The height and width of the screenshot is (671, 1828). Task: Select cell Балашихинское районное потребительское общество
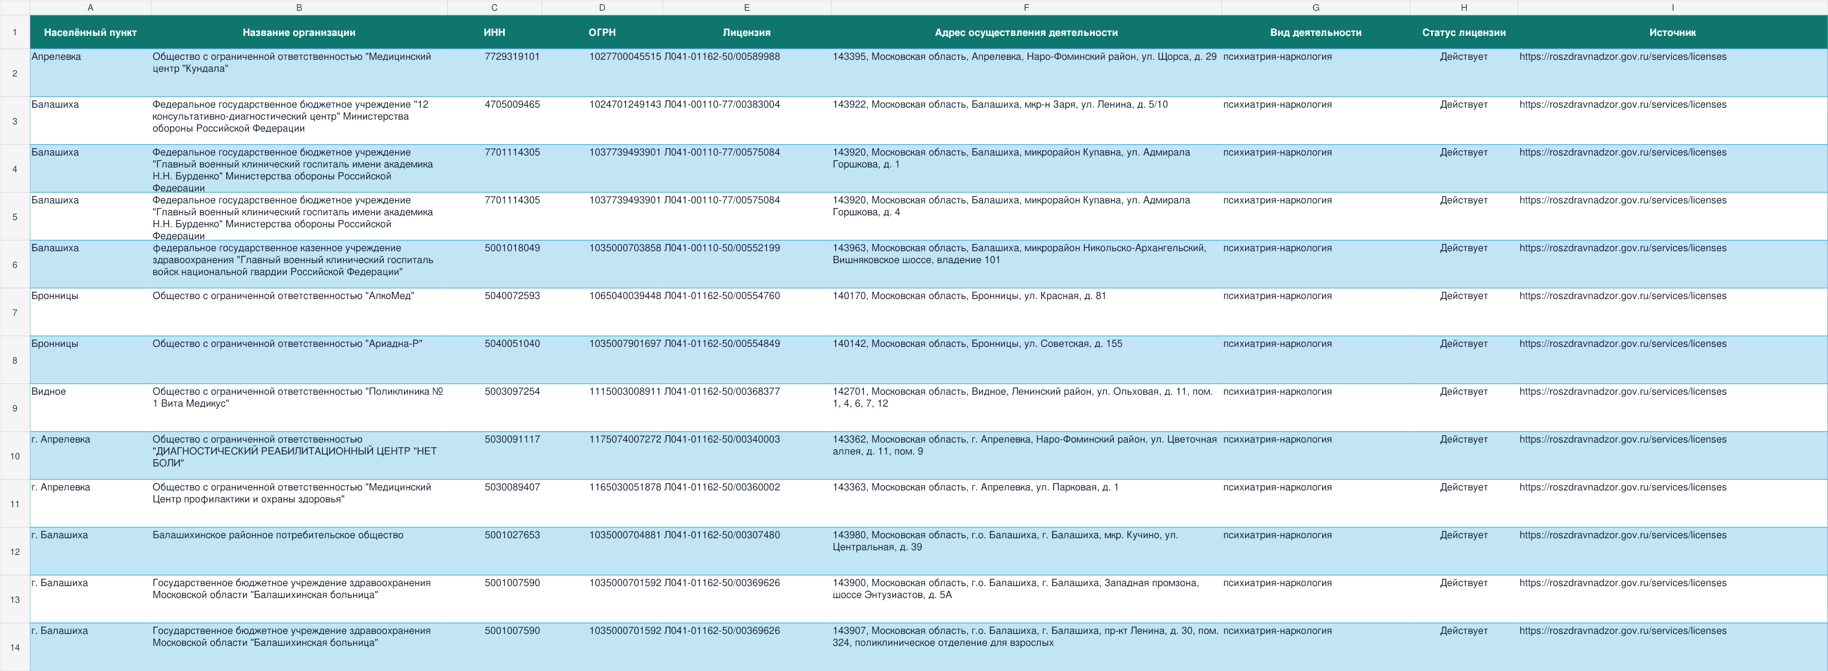[x=299, y=551]
